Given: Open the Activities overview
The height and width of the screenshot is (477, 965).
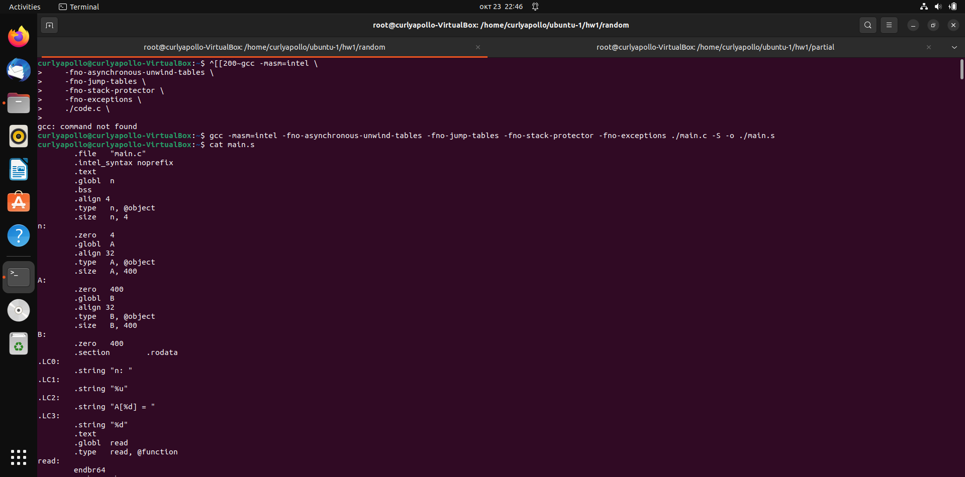Looking at the screenshot, I should [x=25, y=7].
